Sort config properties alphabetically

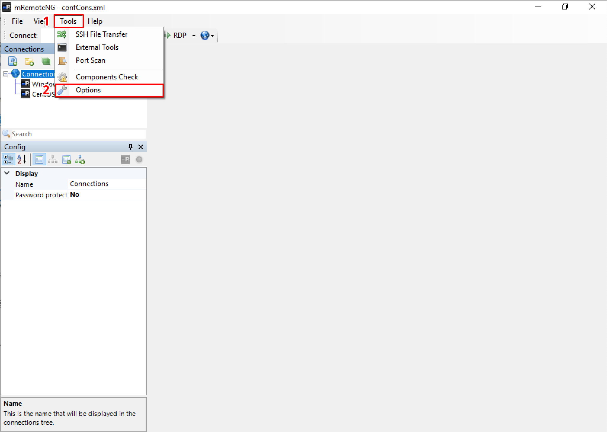tap(22, 160)
